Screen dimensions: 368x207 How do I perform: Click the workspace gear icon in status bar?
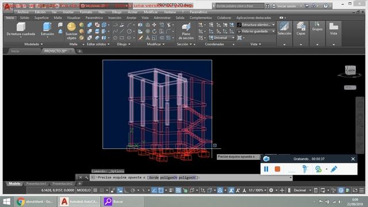point(271,190)
